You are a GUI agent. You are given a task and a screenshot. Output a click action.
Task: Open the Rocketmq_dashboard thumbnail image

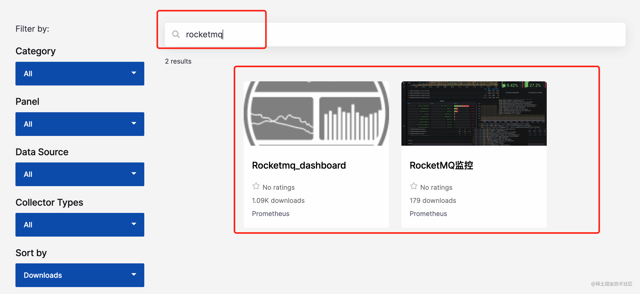(316, 114)
